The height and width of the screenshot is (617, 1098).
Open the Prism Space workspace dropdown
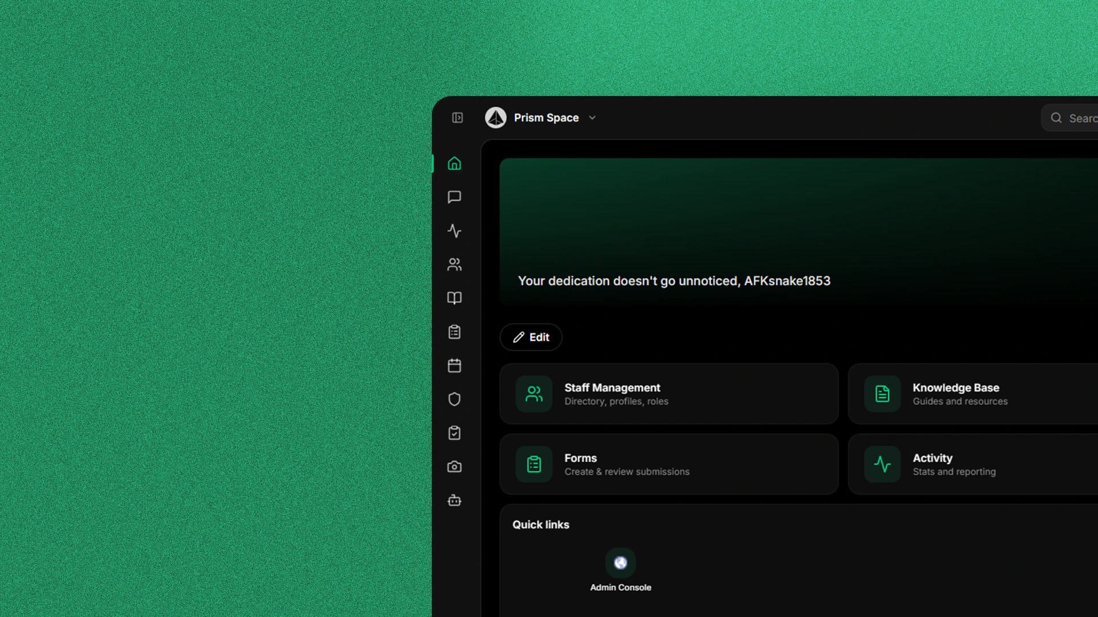tap(546, 118)
